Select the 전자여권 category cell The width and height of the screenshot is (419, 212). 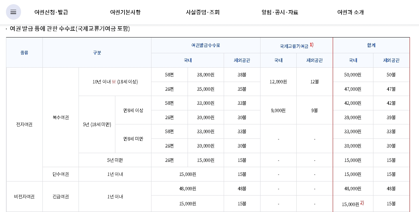pyautogui.click(x=24, y=124)
